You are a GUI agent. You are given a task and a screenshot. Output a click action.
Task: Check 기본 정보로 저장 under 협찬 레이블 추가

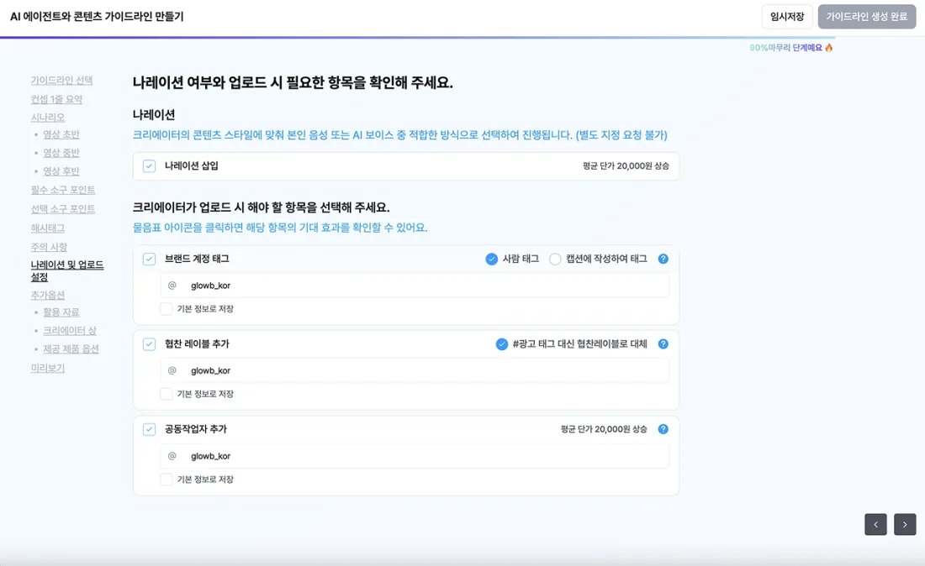pyautogui.click(x=166, y=394)
